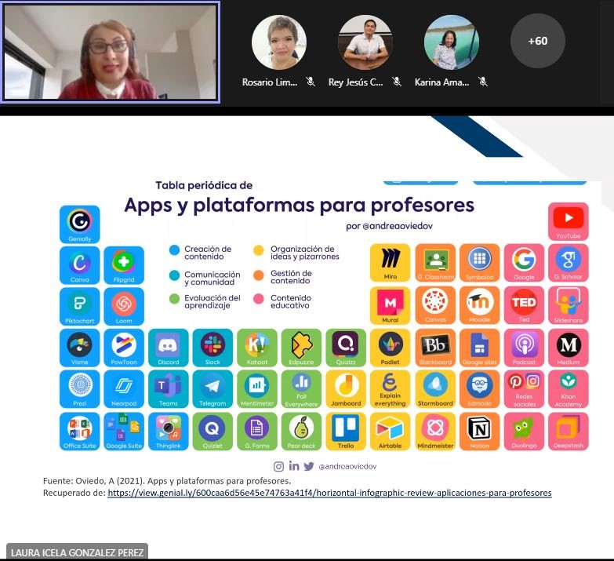The image size is (614, 561).
Task: Click the Twitter icon by @andreaoviedov
Action: (x=308, y=466)
